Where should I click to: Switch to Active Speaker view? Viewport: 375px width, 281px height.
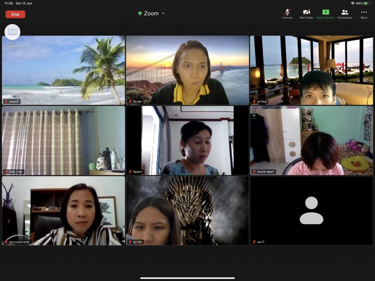pos(12,36)
